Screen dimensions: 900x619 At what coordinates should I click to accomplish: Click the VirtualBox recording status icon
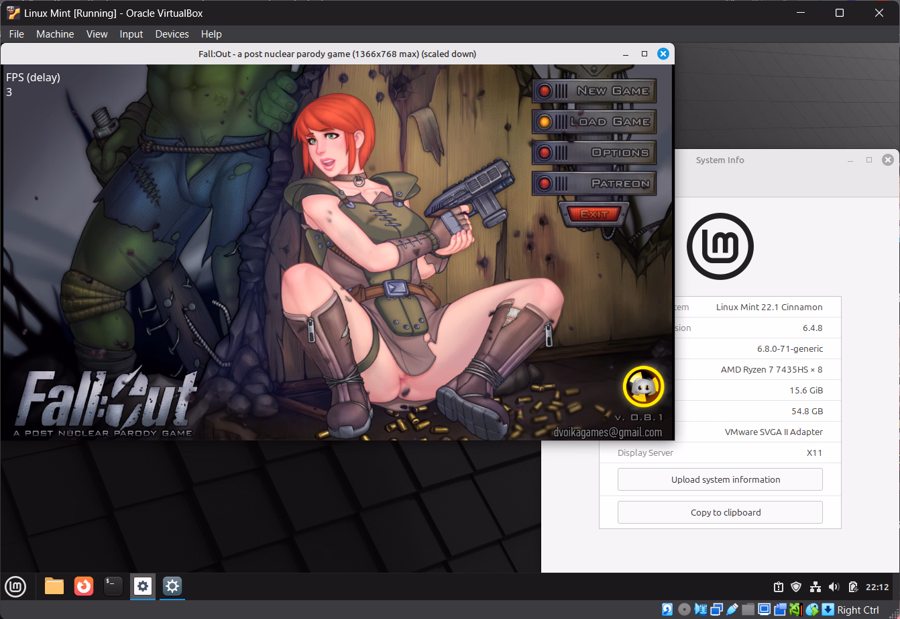[780, 610]
